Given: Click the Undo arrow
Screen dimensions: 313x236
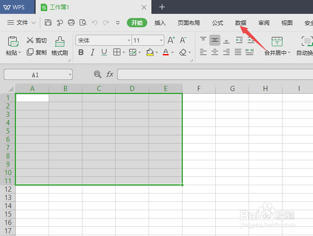Looking at the screenshot, I should (94, 23).
